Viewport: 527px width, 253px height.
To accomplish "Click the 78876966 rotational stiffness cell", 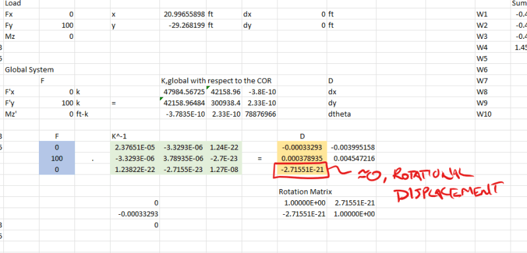I will [x=260, y=114].
